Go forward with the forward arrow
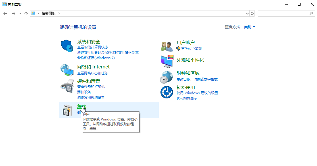 pos(14,14)
